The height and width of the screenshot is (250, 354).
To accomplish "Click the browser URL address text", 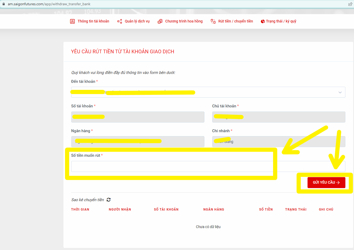I will [x=49, y=4].
